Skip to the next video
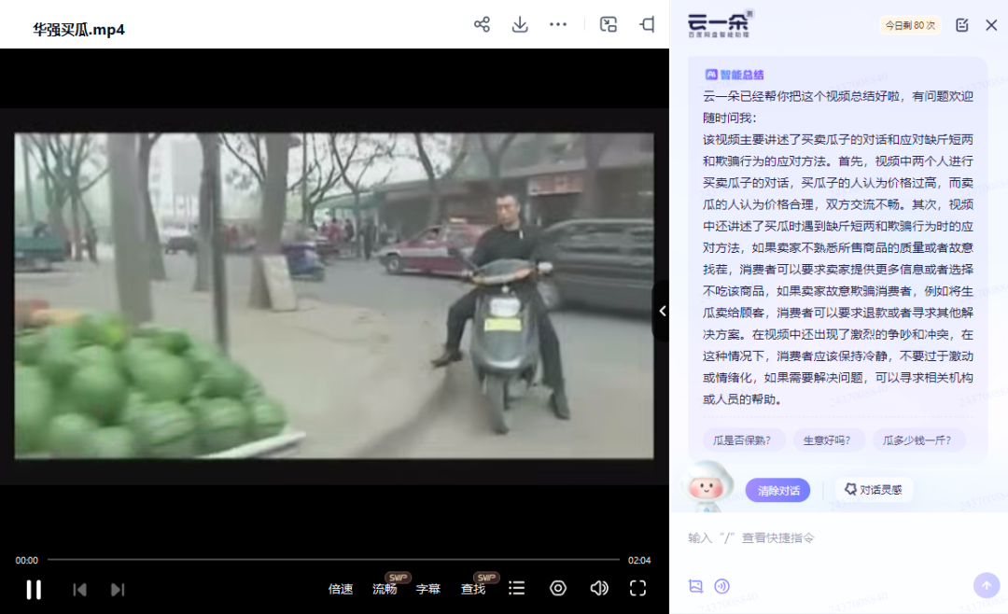The image size is (1008, 614). (118, 590)
